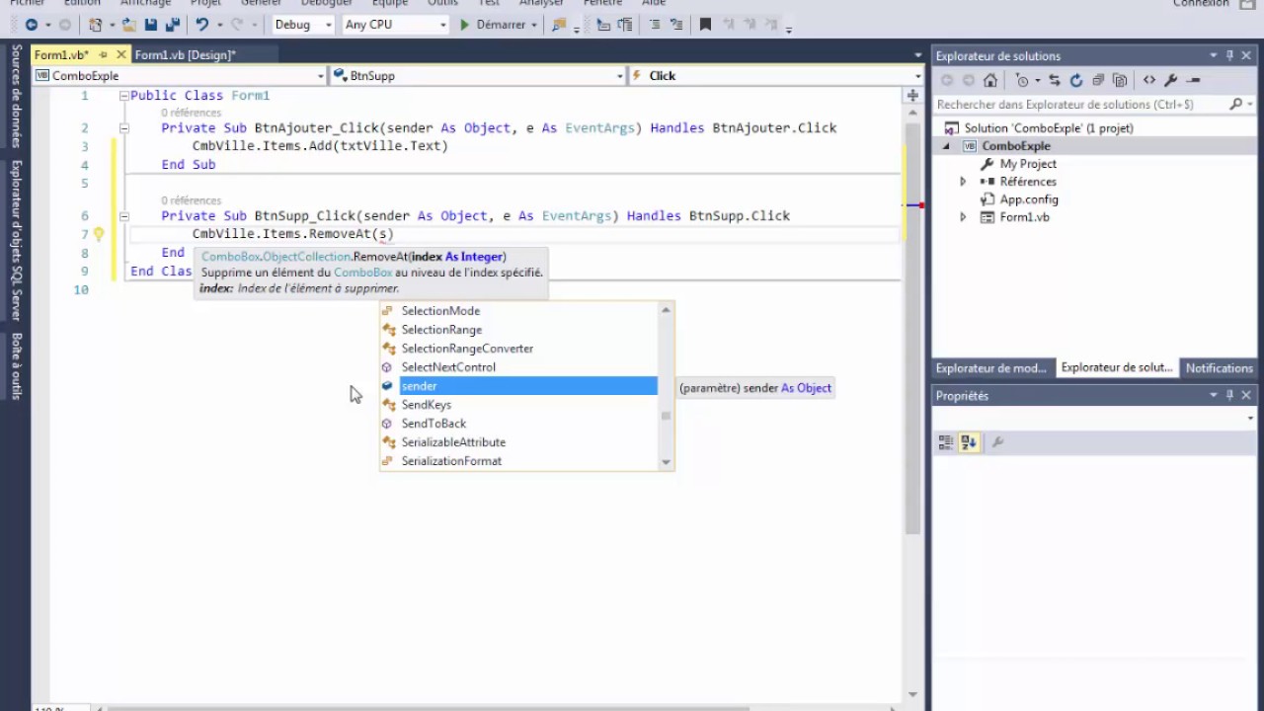Click the lightbulb quick actions icon
Screen dimensions: 1264x711
point(99,234)
